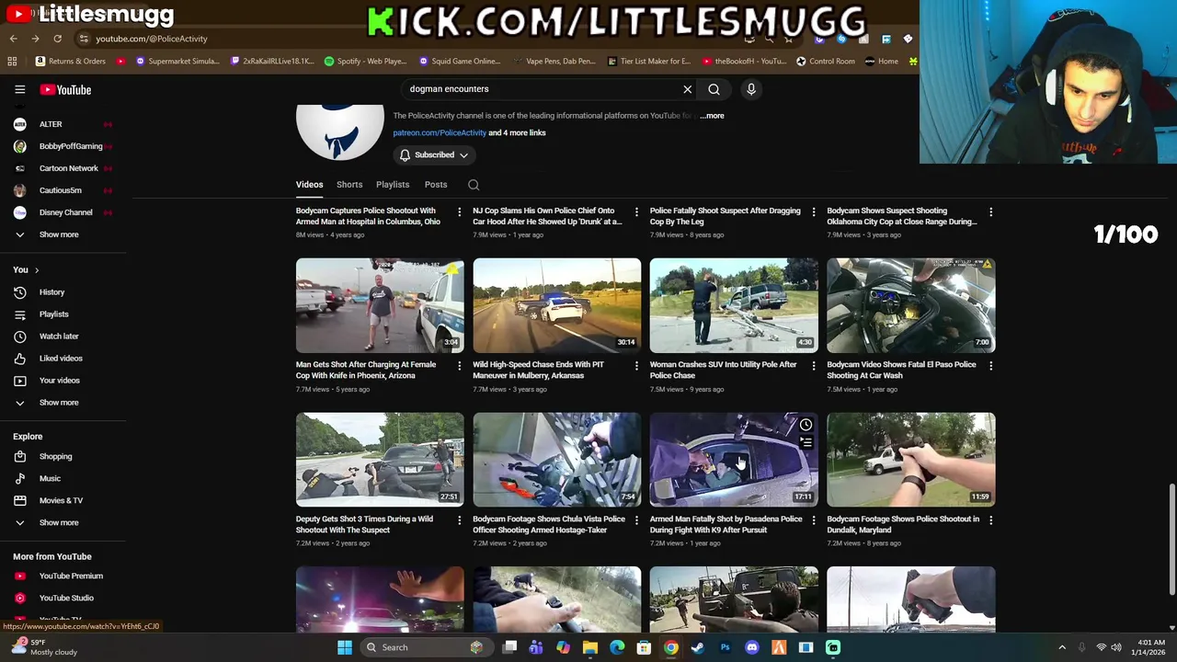Play Deputy Gets Shot 3 Times thumbnail
This screenshot has width=1177, height=662.
(x=380, y=460)
